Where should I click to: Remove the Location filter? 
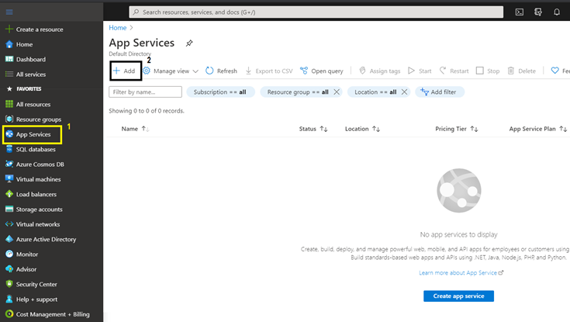coord(404,92)
